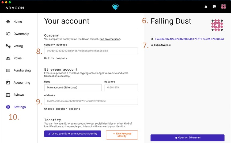The height and width of the screenshot is (143, 231).
Task: Click the Bylaws bank icon
Action: (8, 95)
